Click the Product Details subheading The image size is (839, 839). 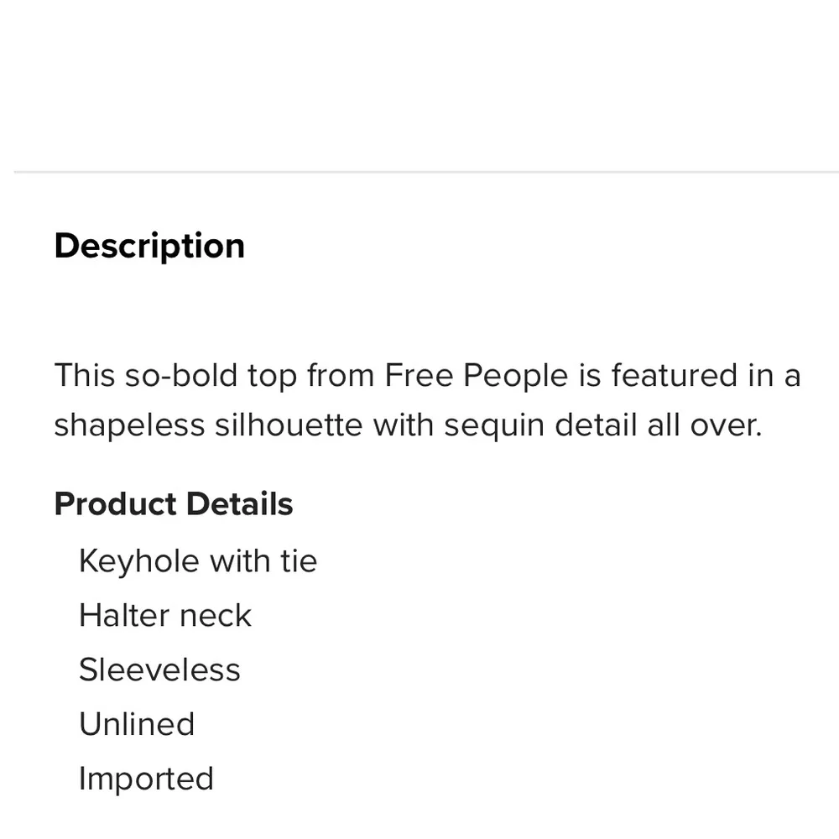tap(174, 504)
